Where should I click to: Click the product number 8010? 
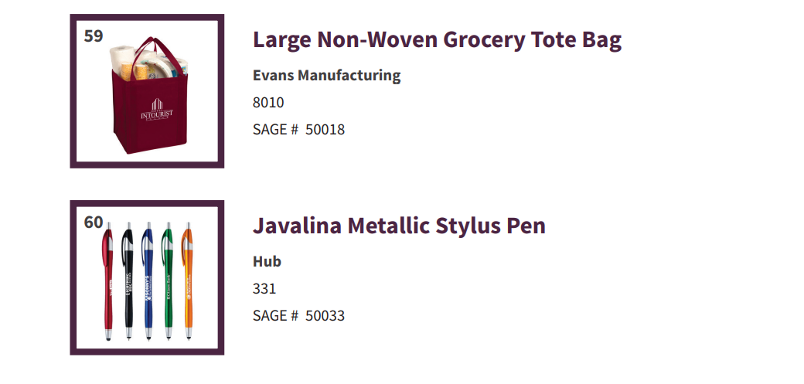(x=268, y=103)
